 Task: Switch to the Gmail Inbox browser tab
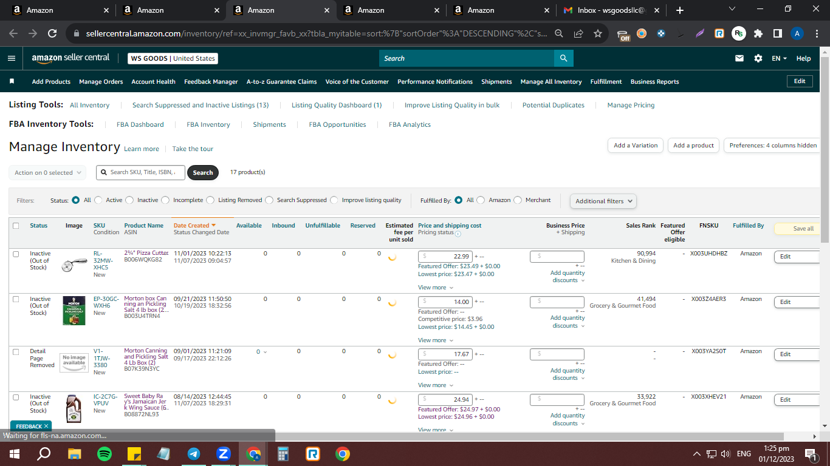(x=611, y=10)
